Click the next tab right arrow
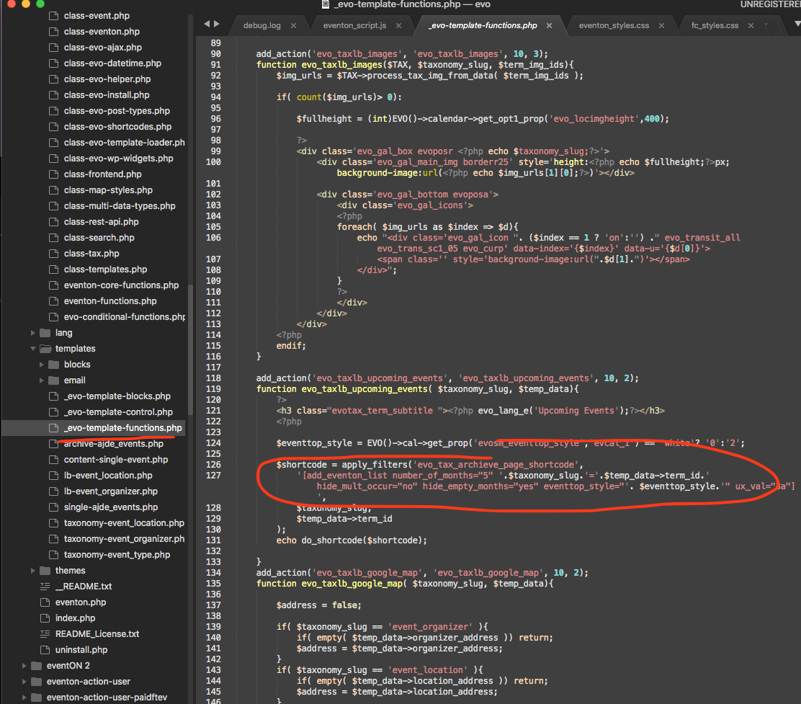Viewport: 801px width, 704px height. click(x=217, y=24)
